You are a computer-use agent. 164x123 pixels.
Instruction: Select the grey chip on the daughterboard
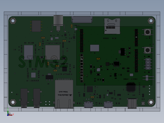tap(95, 48)
